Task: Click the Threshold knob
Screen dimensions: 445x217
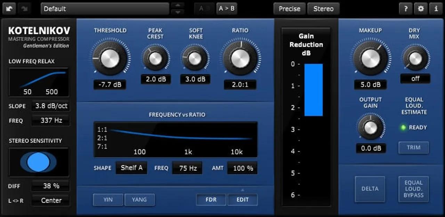Action: point(110,58)
